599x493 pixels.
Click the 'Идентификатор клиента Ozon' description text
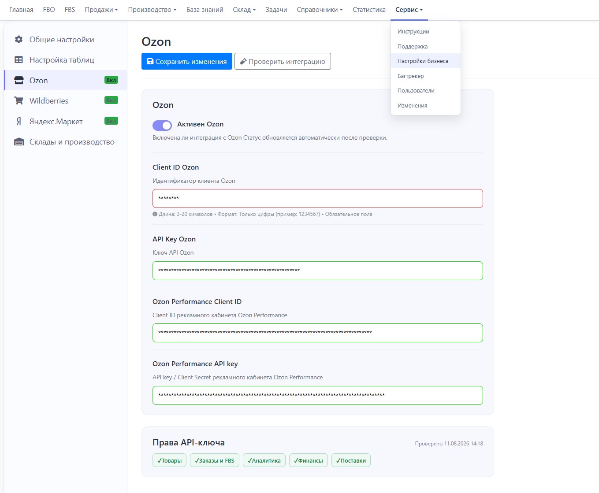[194, 181]
